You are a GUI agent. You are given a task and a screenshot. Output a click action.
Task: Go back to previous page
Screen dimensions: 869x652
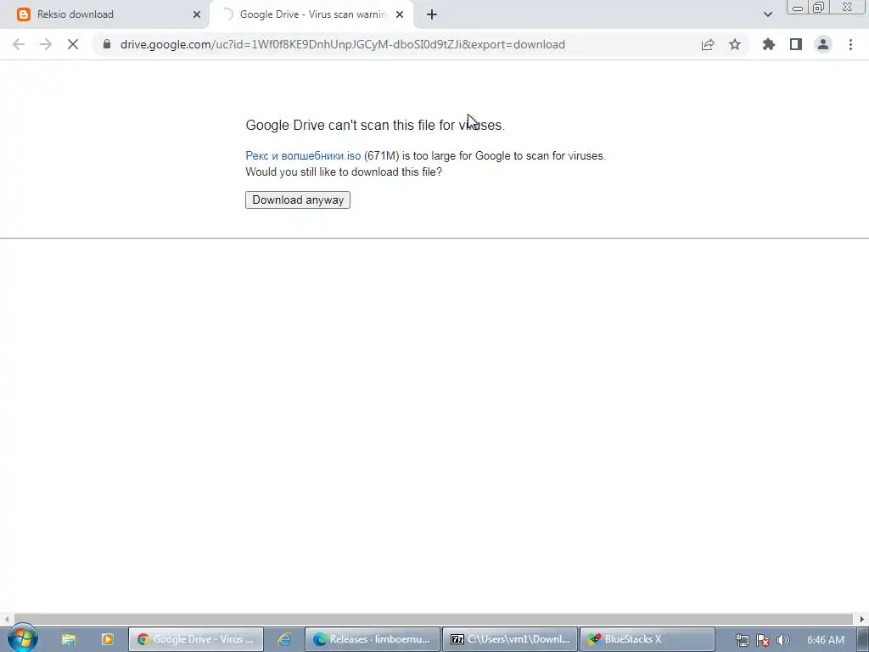(19, 44)
